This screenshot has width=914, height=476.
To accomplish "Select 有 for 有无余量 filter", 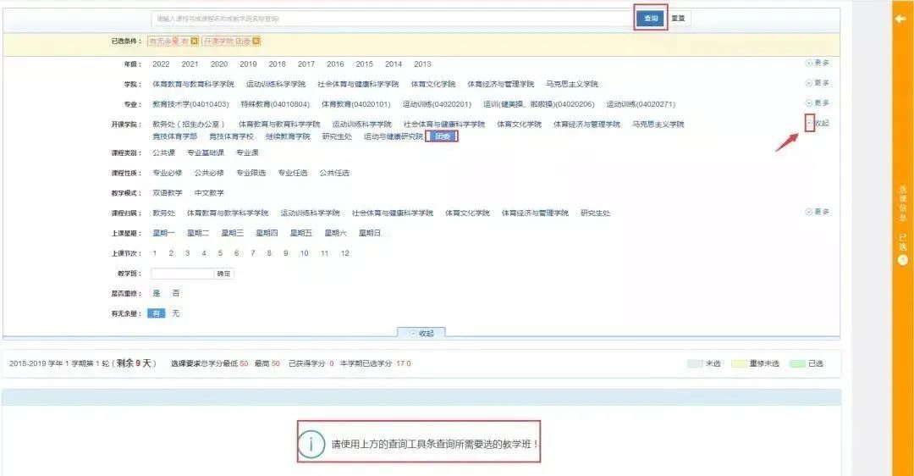I will pyautogui.click(x=156, y=313).
